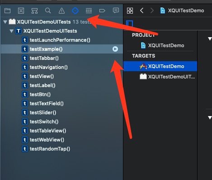Select testTextField() test
The height and width of the screenshot is (180, 212).
coord(47,103)
